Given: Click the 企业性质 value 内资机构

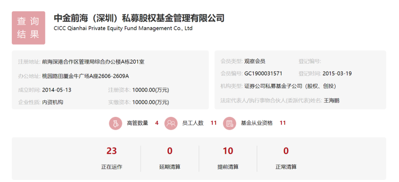Looking at the screenshot, I should (53, 102).
